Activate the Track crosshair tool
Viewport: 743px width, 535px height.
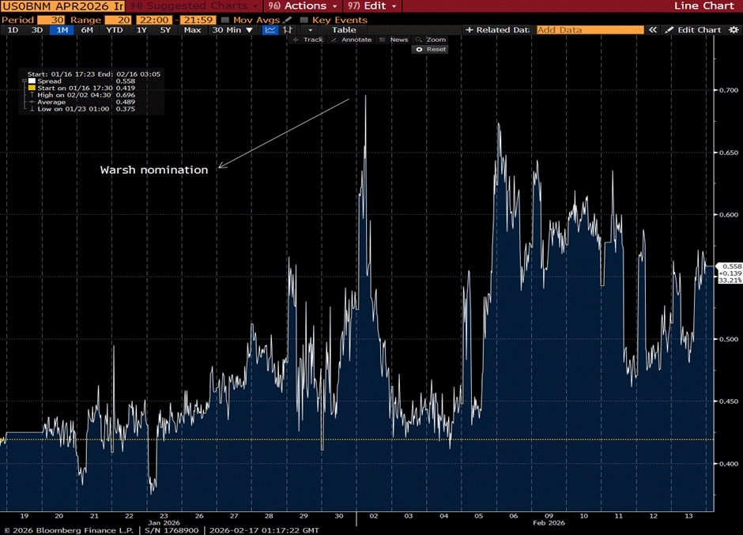tap(308, 40)
